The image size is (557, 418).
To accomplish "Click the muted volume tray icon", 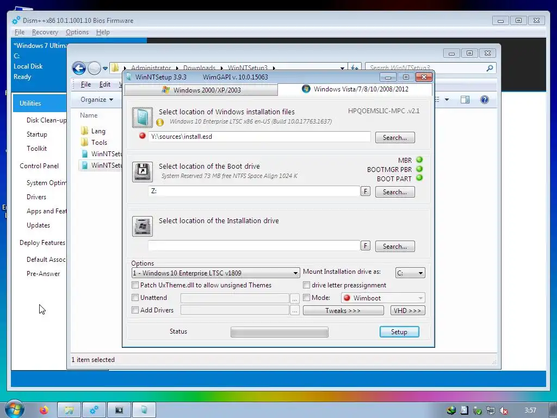I will pos(503,411).
